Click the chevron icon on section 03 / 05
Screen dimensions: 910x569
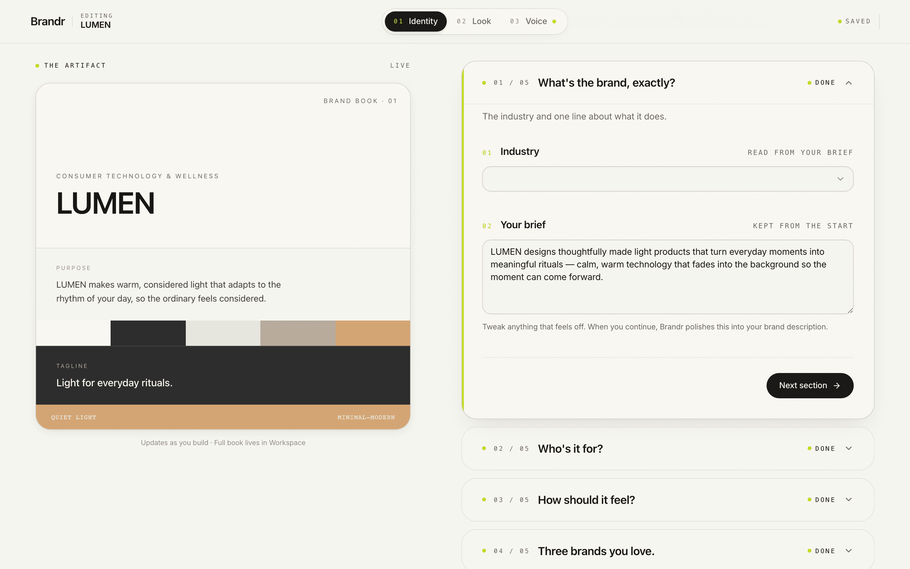pos(849,499)
